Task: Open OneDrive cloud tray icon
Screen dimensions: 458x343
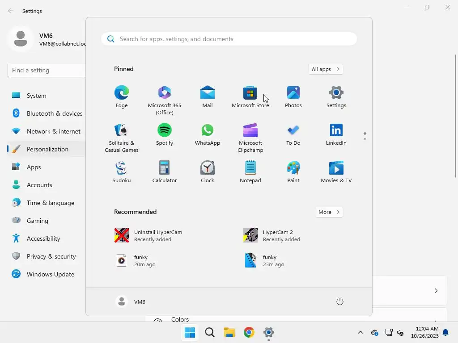Action: tap(374, 332)
